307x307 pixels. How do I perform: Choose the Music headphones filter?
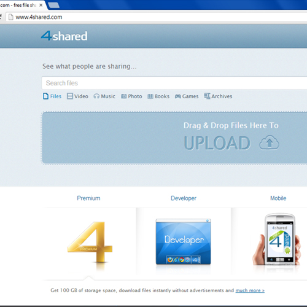click(96, 96)
